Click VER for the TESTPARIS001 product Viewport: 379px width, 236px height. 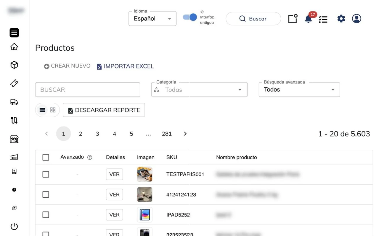coord(114,174)
